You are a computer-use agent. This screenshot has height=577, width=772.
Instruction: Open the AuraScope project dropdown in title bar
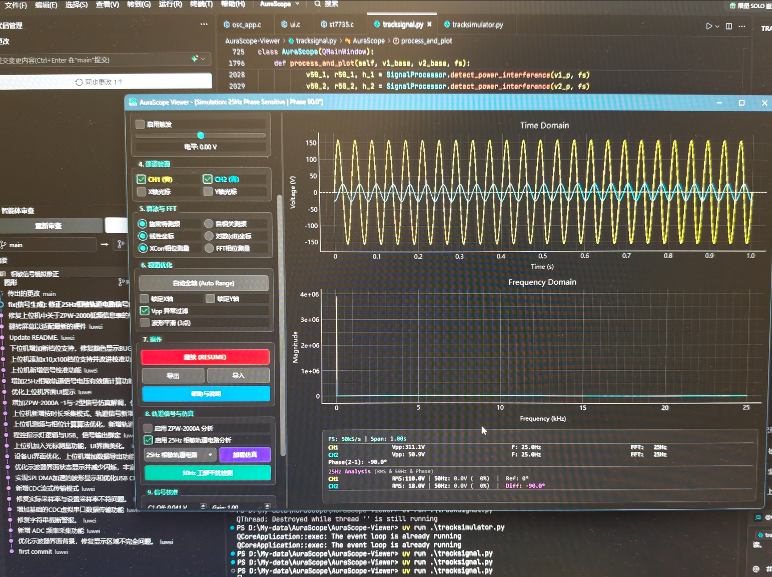(x=279, y=4)
